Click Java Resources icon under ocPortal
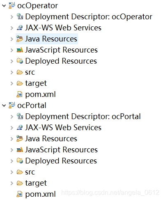163x200 pixels. click(x=20, y=138)
